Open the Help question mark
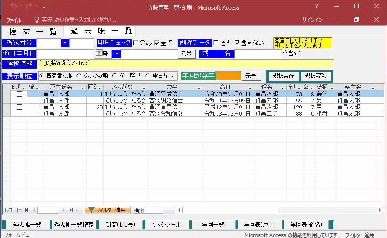This screenshot has height=238, width=387. [316, 6]
